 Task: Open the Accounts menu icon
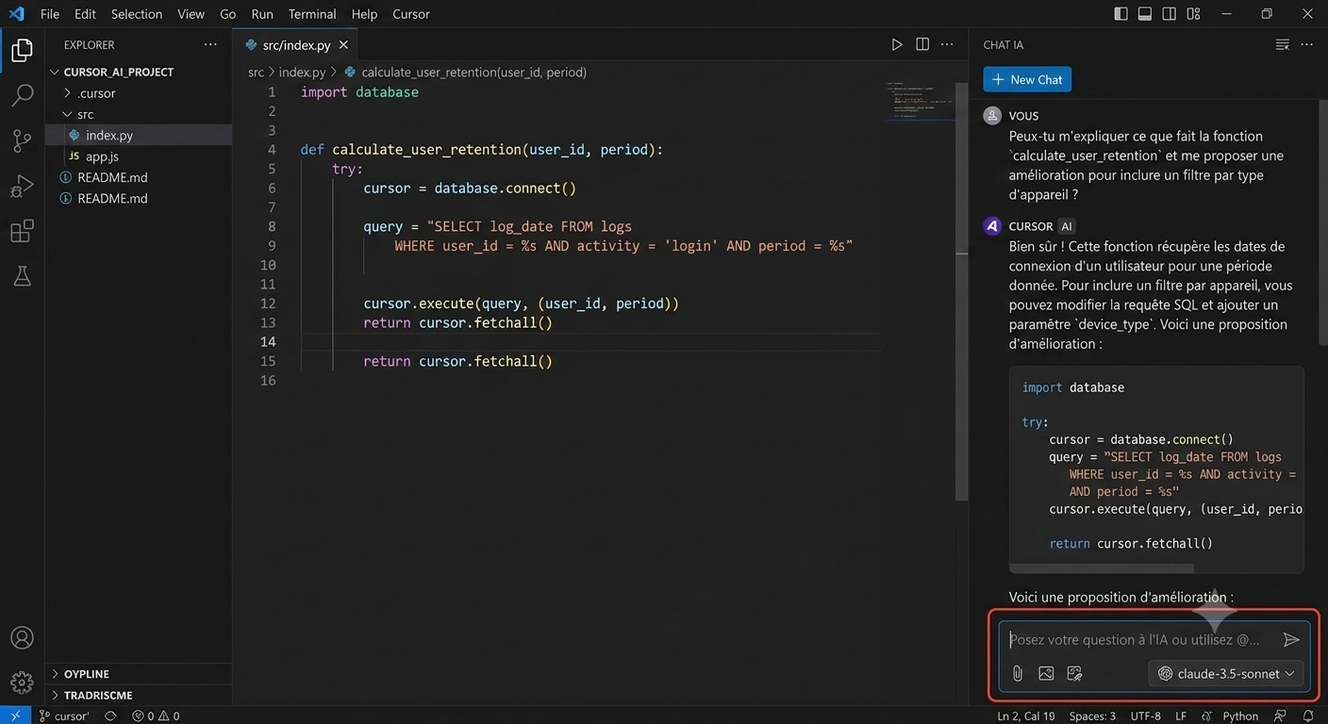click(22, 638)
